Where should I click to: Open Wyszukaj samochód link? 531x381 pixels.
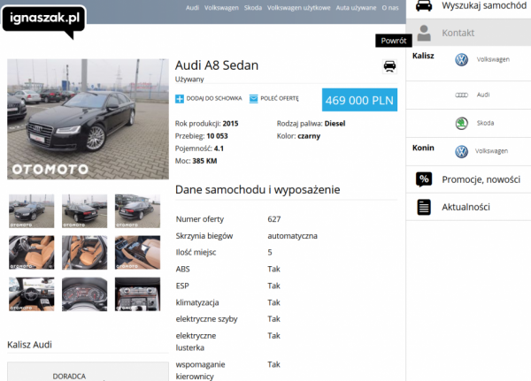(x=484, y=6)
